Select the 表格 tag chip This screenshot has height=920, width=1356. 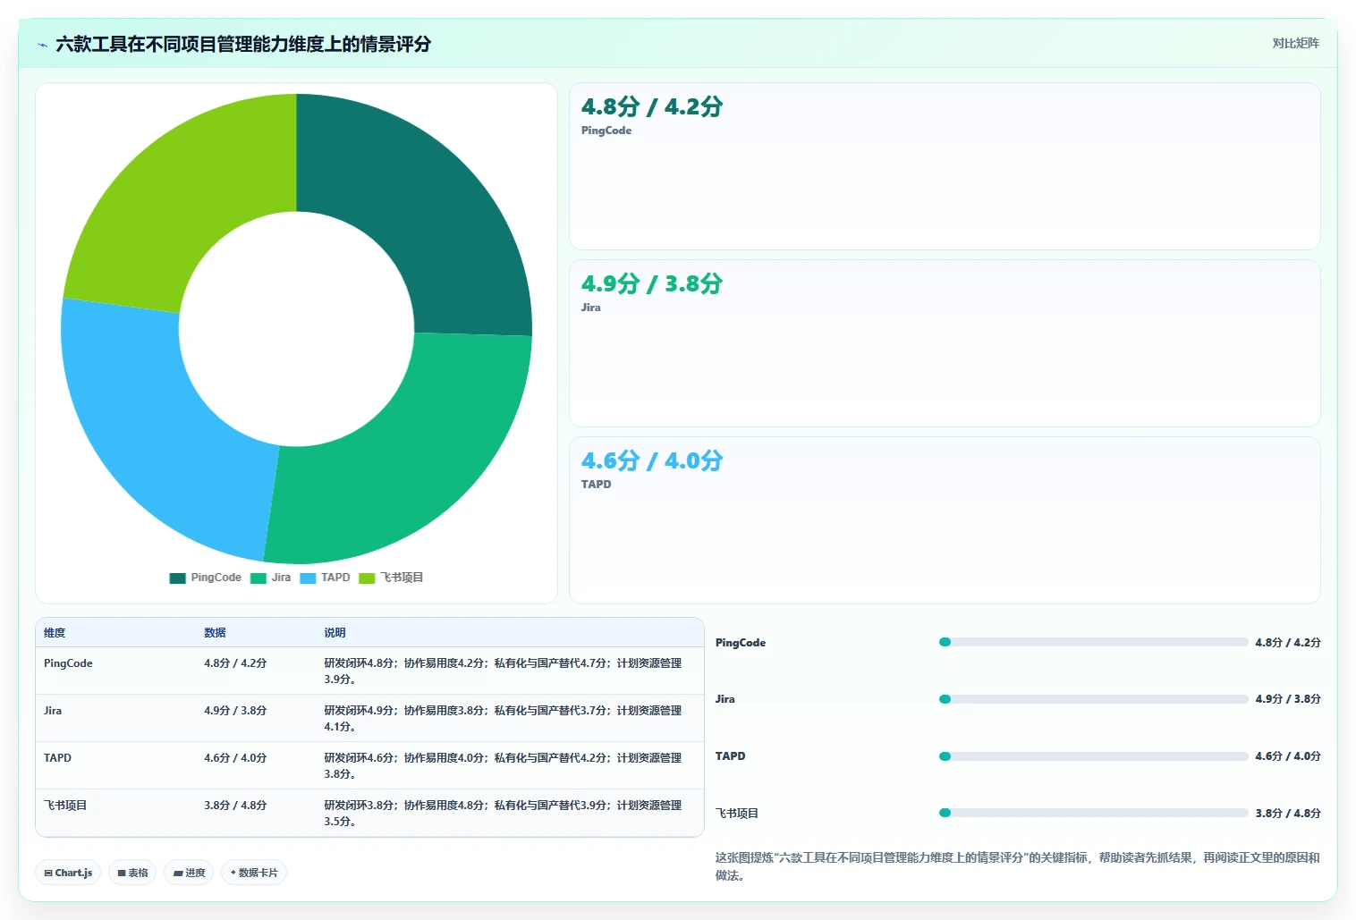[132, 873]
